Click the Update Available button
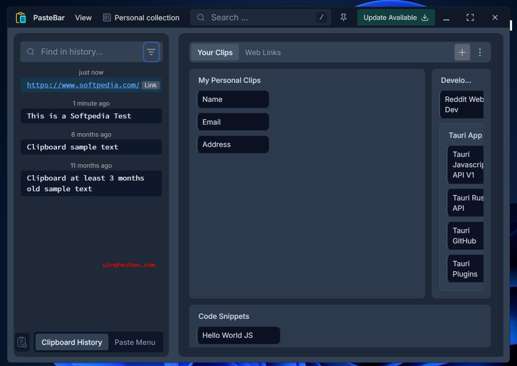Image resolution: width=517 pixels, height=366 pixels. point(396,17)
